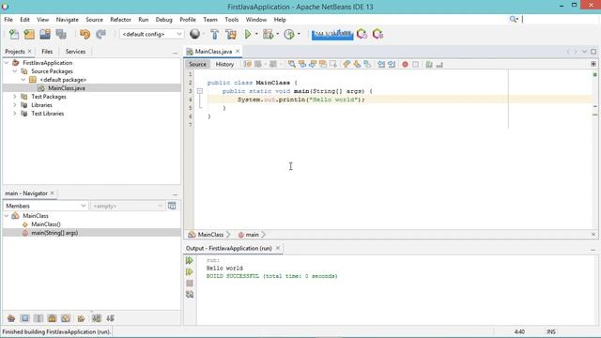Viewport: 601px width, 338px height.
Task: Click the settings icon in Output sidebar
Action: point(190,294)
